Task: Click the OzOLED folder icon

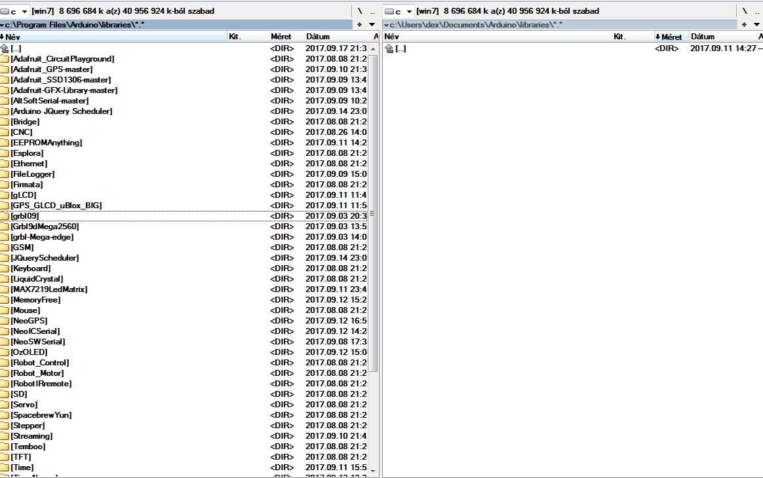Action: pyautogui.click(x=5, y=352)
